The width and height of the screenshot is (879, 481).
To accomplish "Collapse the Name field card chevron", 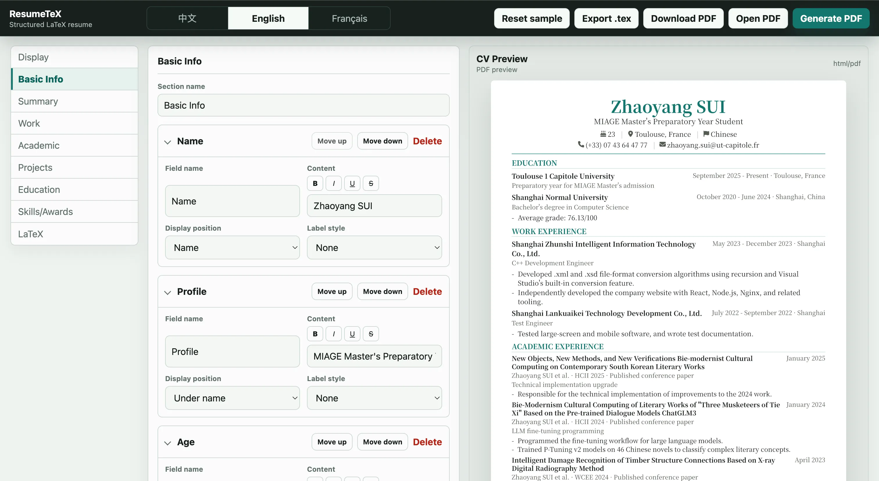I will [167, 142].
